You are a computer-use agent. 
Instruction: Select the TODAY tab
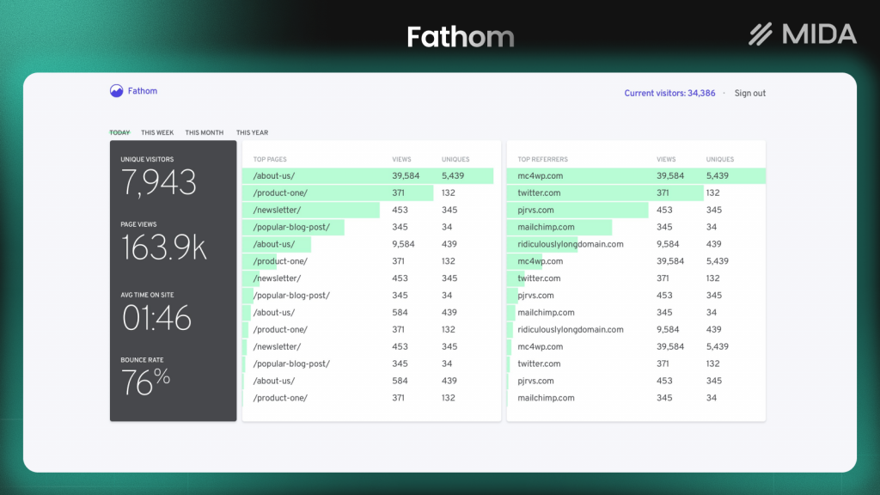click(x=119, y=132)
